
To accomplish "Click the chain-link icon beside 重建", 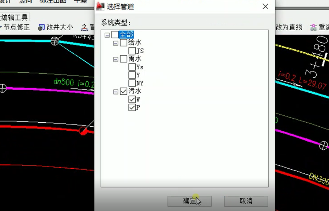I will pyautogui.click(x=314, y=27).
